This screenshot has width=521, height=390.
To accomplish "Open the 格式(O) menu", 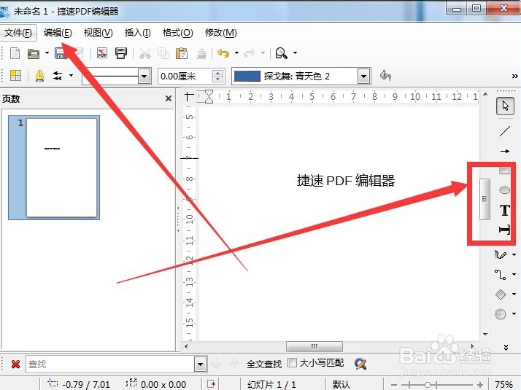I will 178,33.
